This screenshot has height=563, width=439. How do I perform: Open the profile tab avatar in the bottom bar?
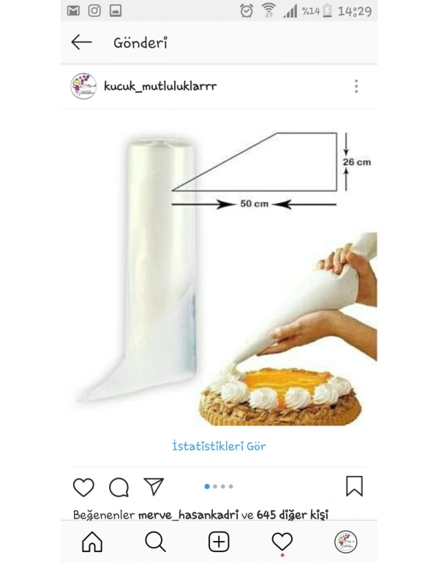pos(345,542)
